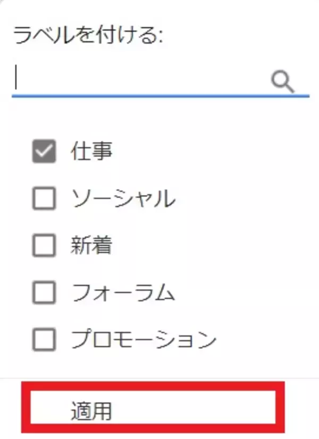Pick the 新着 label text
Screen dimensions: 319x439
pyautogui.click(x=91, y=246)
